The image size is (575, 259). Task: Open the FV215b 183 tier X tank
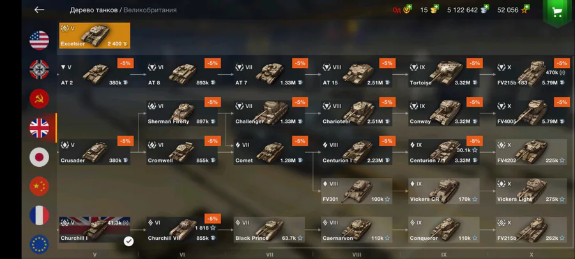[x=532, y=74]
